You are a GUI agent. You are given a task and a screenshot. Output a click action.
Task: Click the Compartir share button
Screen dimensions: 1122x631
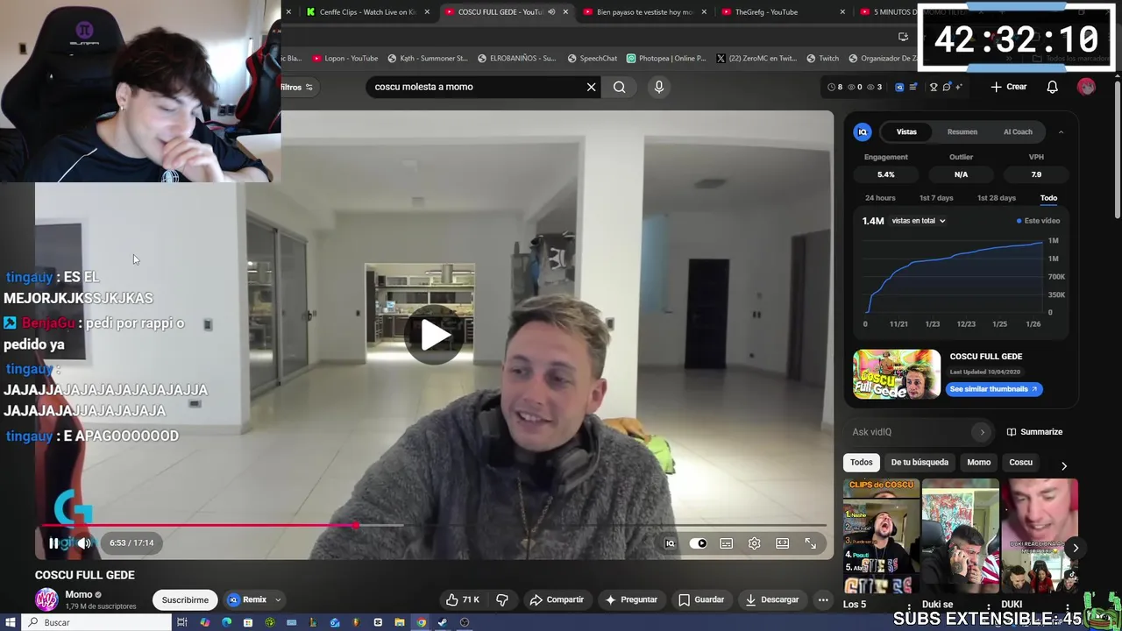(557, 600)
